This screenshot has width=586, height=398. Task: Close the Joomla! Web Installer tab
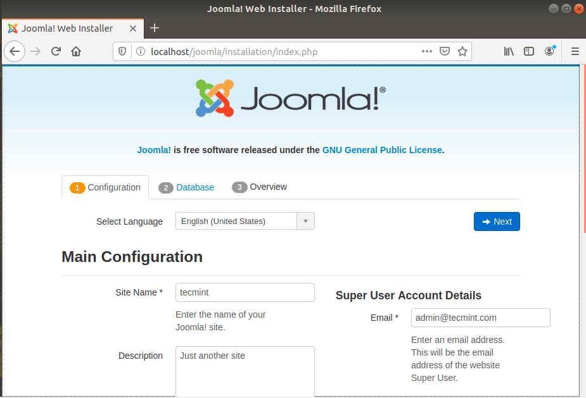point(132,28)
